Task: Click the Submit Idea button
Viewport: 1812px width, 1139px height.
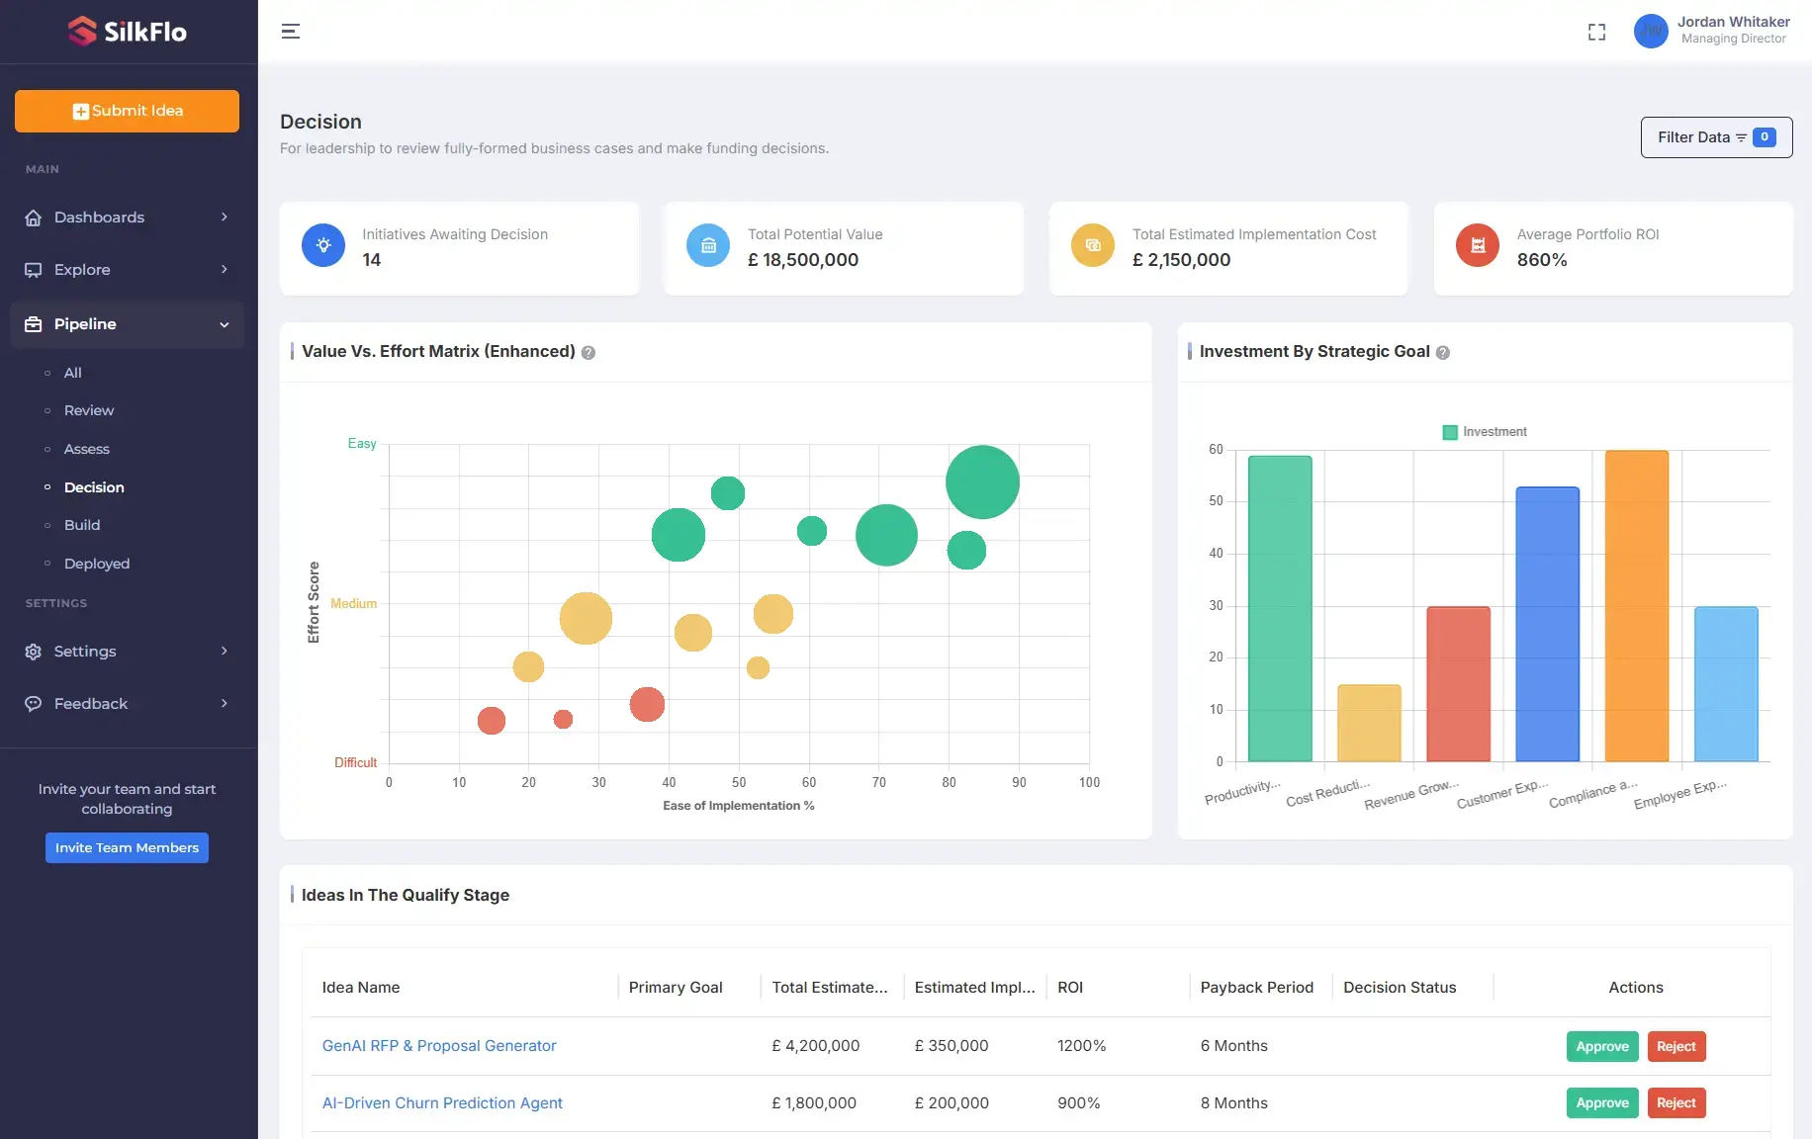Action: click(127, 111)
